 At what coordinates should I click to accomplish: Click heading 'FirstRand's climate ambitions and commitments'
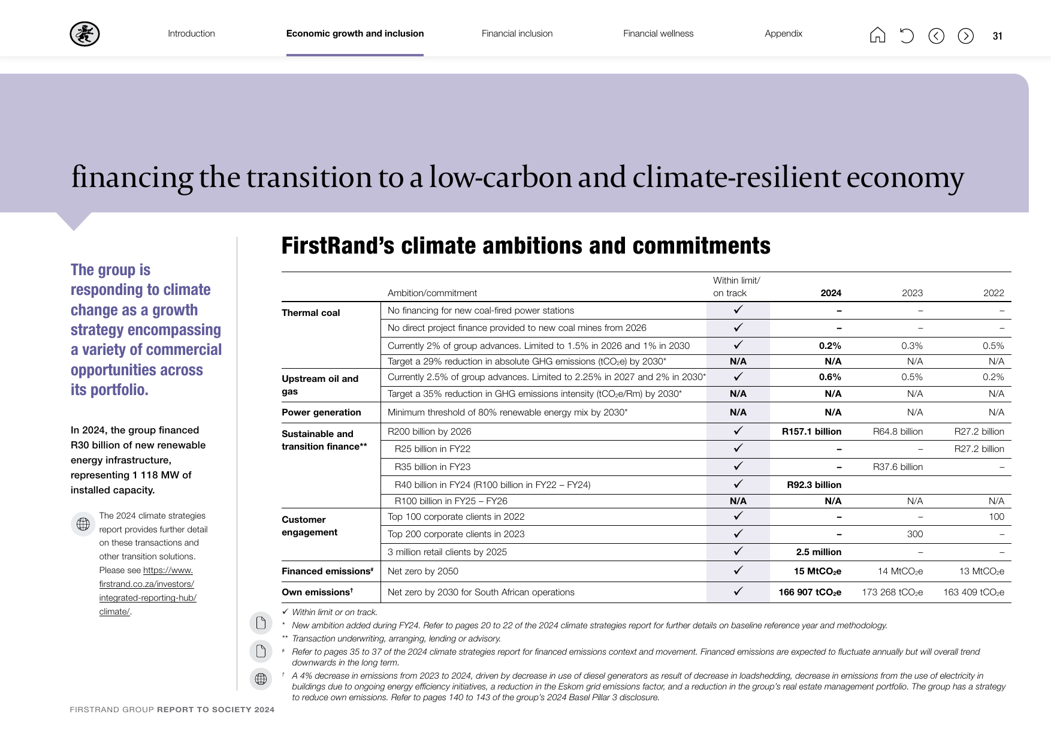526,246
